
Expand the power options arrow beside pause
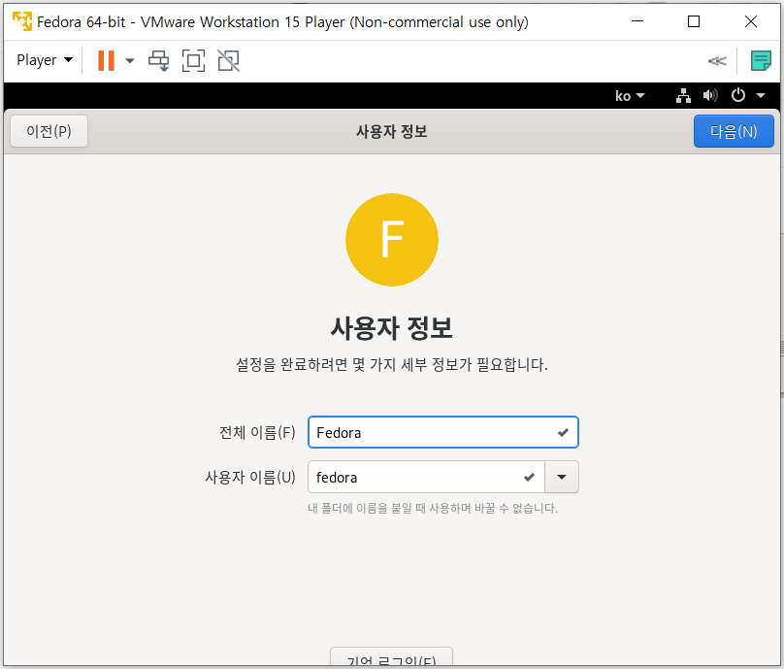coord(129,60)
